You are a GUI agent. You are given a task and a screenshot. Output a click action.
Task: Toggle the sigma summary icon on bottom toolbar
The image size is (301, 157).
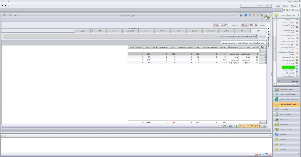click(x=246, y=126)
